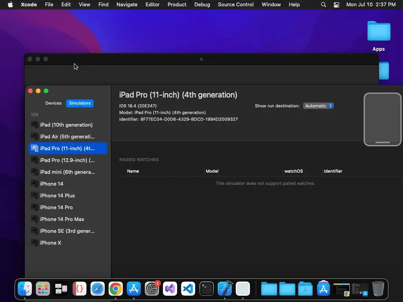Click the iOS 16.4 (20E247) version text
The width and height of the screenshot is (403, 302).
coord(138,106)
